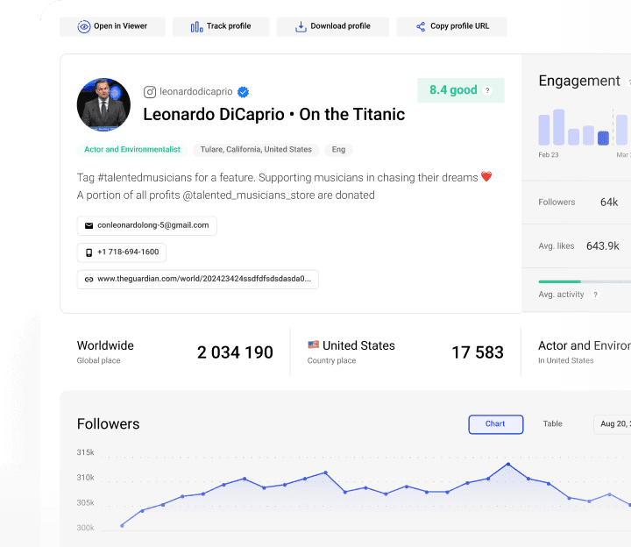Viewport: 631px width, 547px height.
Task: Click the eye icon in Open in Viewer
Action: pyautogui.click(x=84, y=26)
